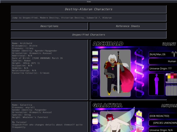Click the 'Name: Archibald' line
Viewport: 177px width, 132px height.
coord(22,43)
